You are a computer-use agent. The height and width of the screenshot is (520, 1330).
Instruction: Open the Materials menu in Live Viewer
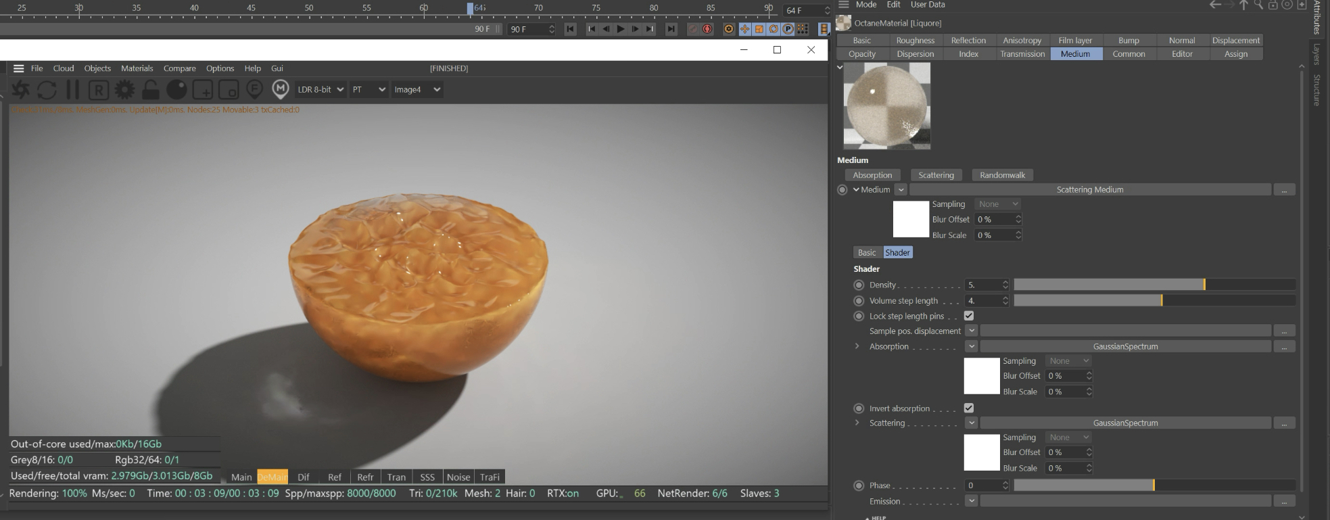point(137,68)
